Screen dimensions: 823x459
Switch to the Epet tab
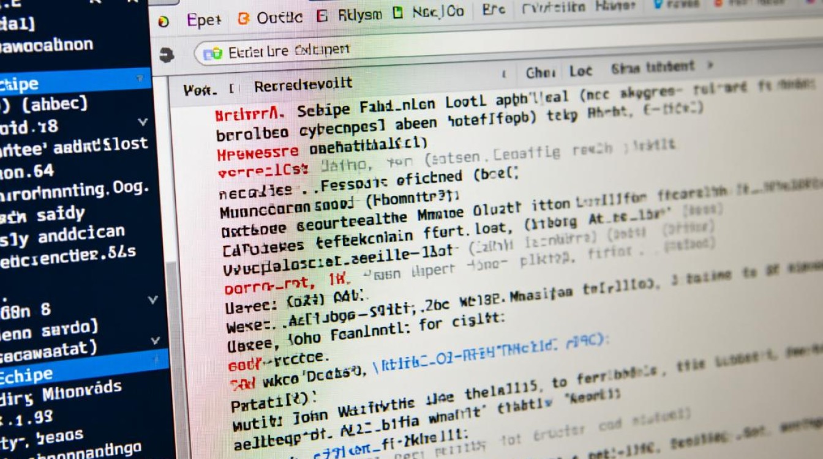(203, 20)
